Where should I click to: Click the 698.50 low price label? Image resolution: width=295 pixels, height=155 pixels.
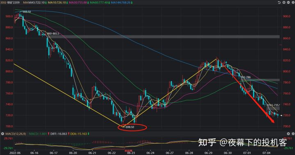click(129, 127)
